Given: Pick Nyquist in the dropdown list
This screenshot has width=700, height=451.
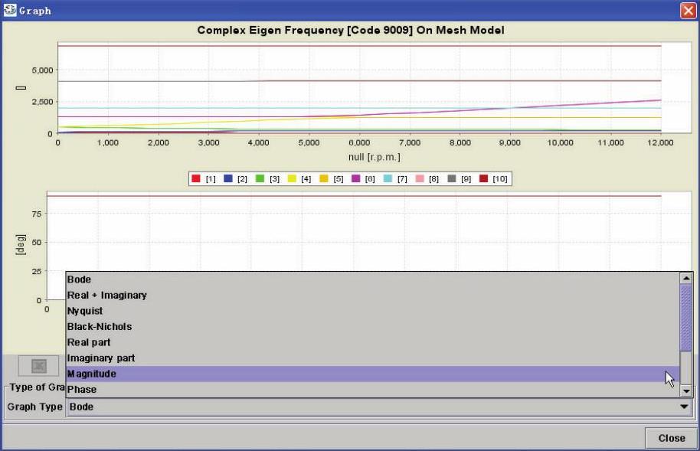Looking at the screenshot, I should click(x=85, y=312).
